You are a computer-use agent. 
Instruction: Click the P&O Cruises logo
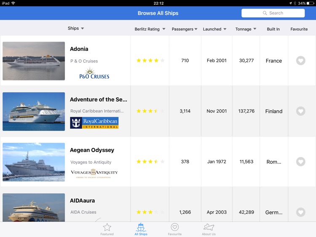click(94, 73)
